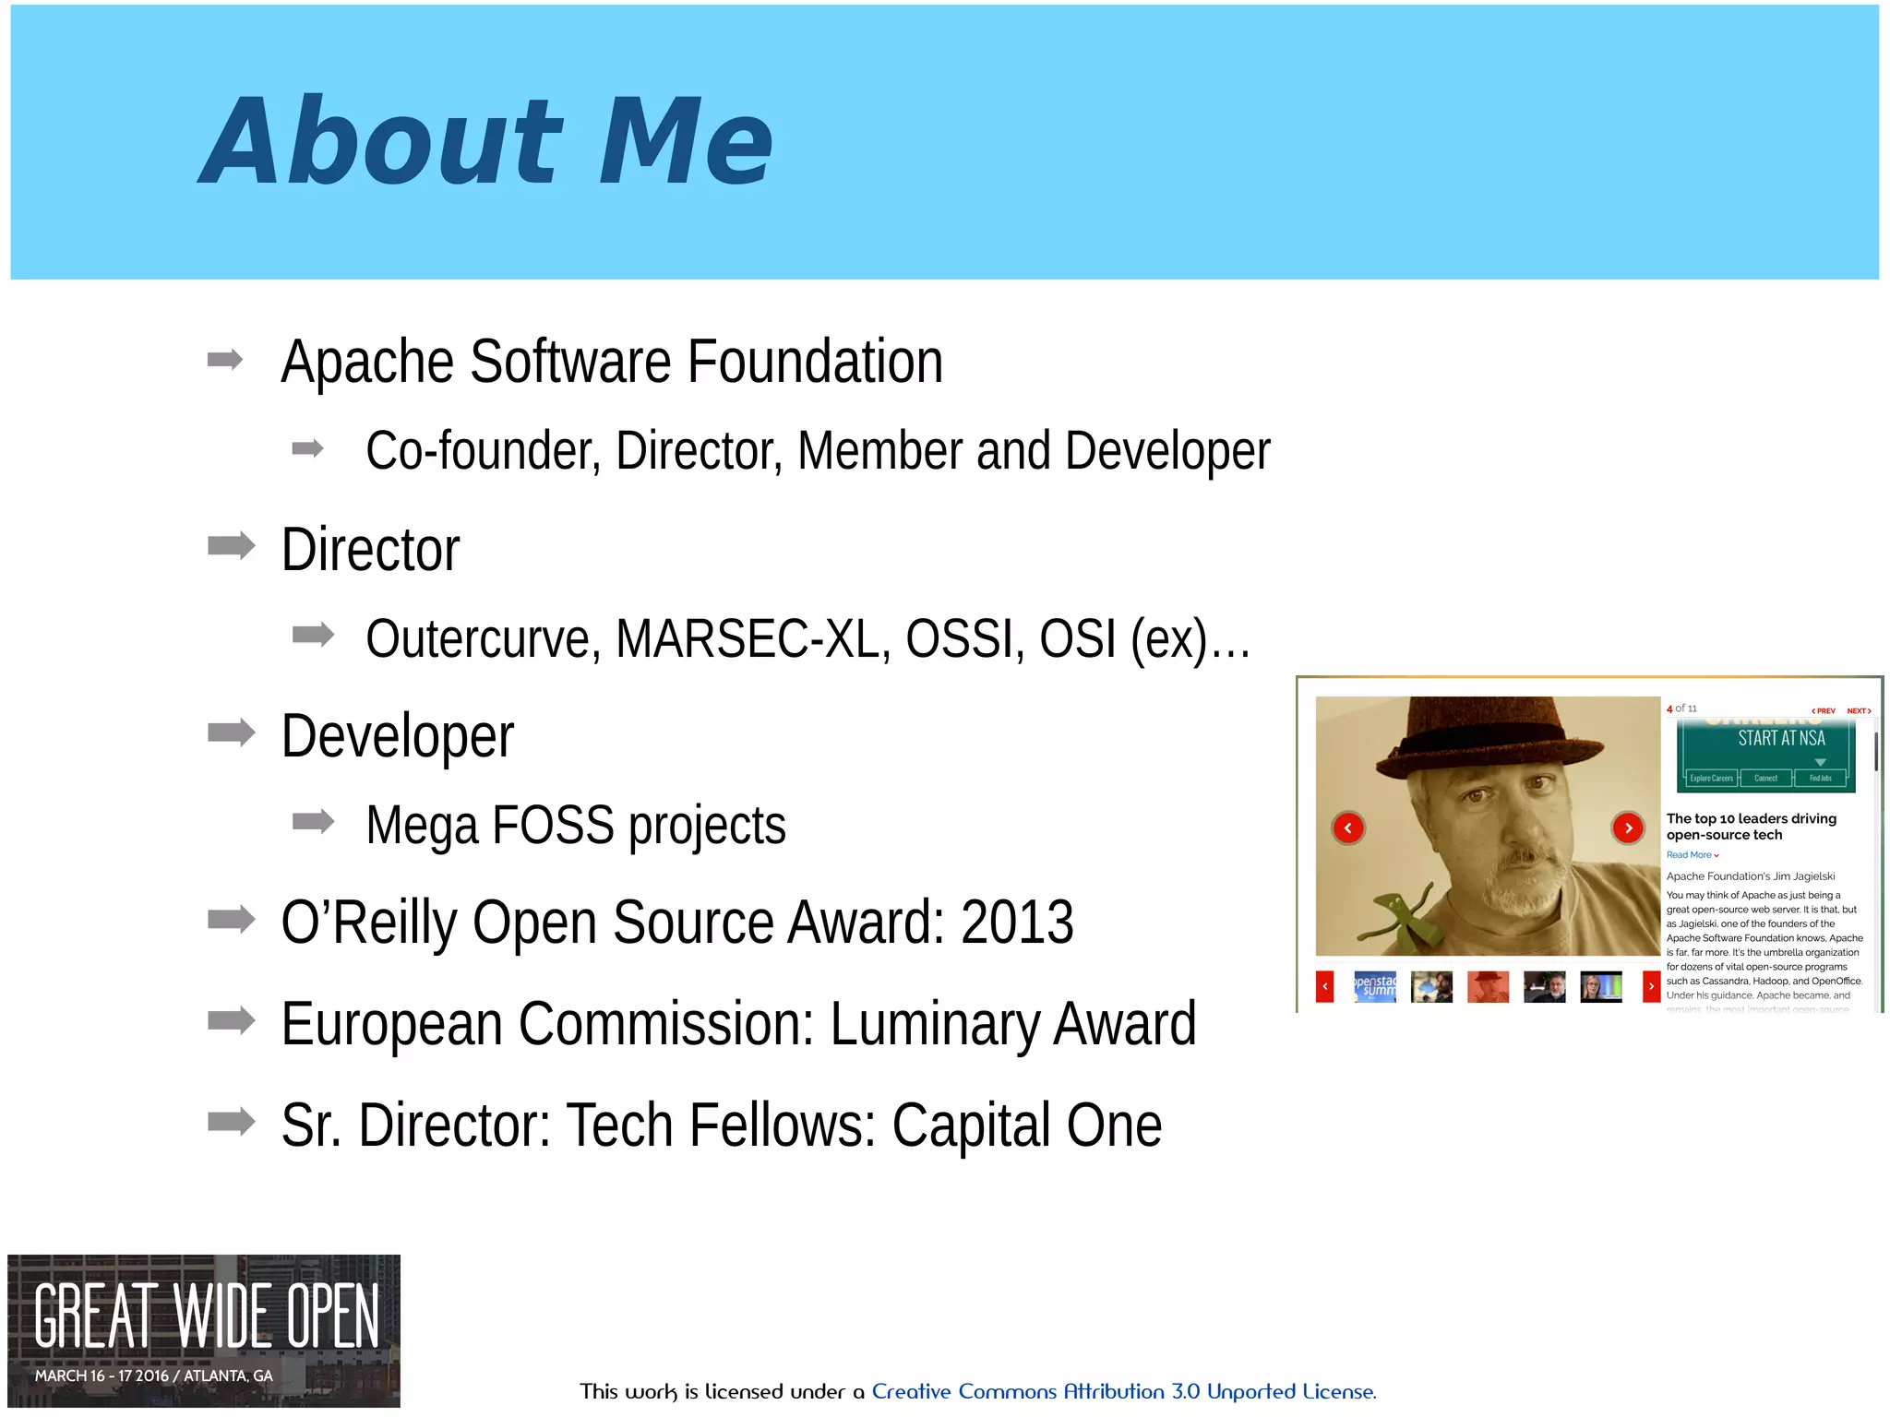Screen dimensions: 1890x1417
Task: Open the Creative Commons Attribution 3.0 license link
Action: coord(1123,1391)
